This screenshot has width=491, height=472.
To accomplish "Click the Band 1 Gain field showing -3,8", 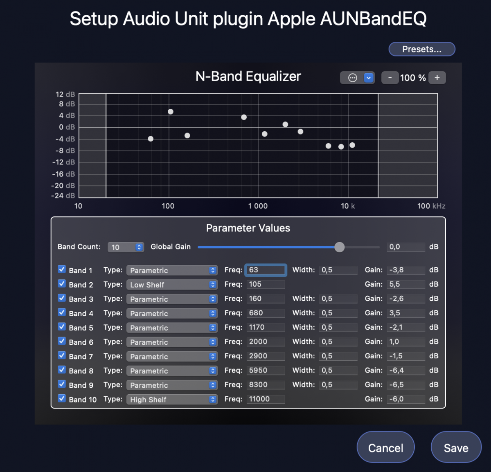I will [406, 270].
